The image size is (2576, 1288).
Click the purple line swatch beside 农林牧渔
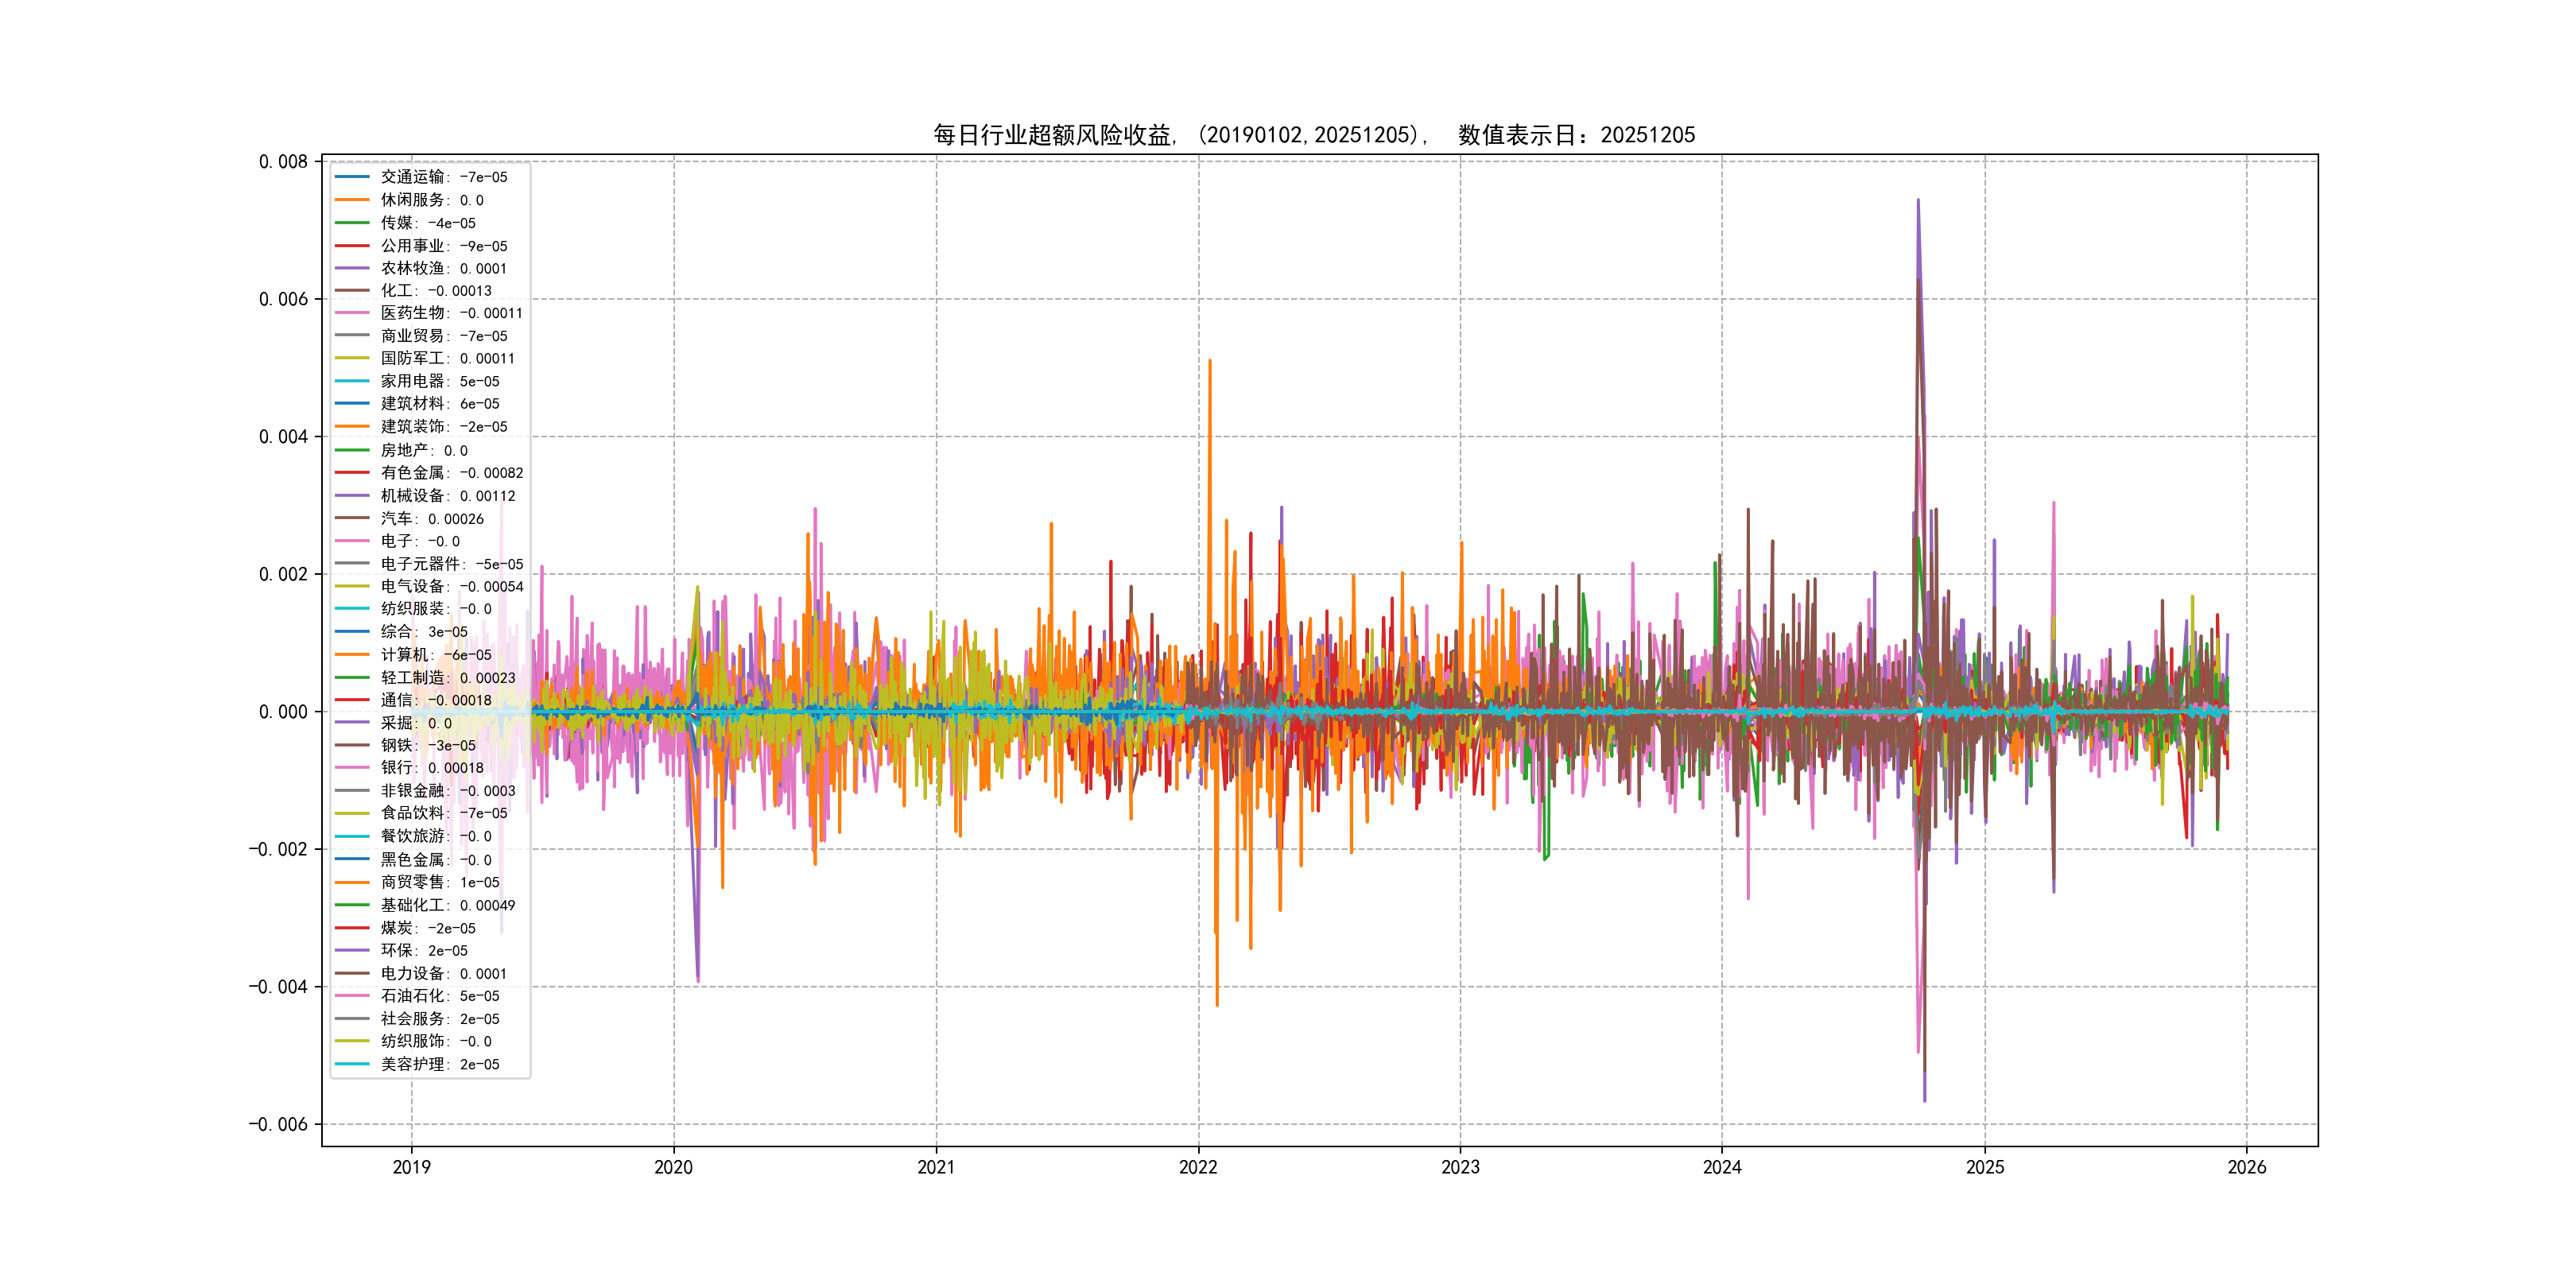352,268
